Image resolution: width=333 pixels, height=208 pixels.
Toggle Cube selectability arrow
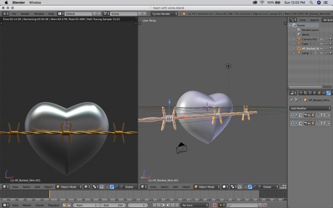(326, 44)
